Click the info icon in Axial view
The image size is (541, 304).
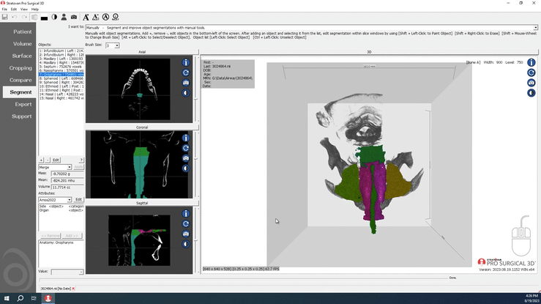186,64
